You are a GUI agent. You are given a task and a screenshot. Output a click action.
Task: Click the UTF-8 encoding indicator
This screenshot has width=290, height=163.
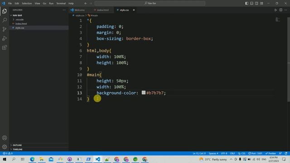click(224, 153)
